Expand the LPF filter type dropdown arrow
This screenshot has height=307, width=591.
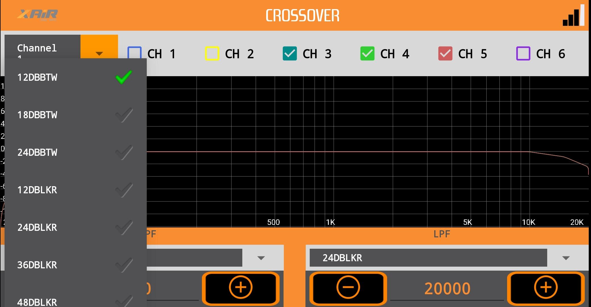click(566, 258)
